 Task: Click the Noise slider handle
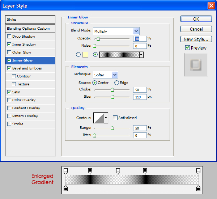coord(94,46)
